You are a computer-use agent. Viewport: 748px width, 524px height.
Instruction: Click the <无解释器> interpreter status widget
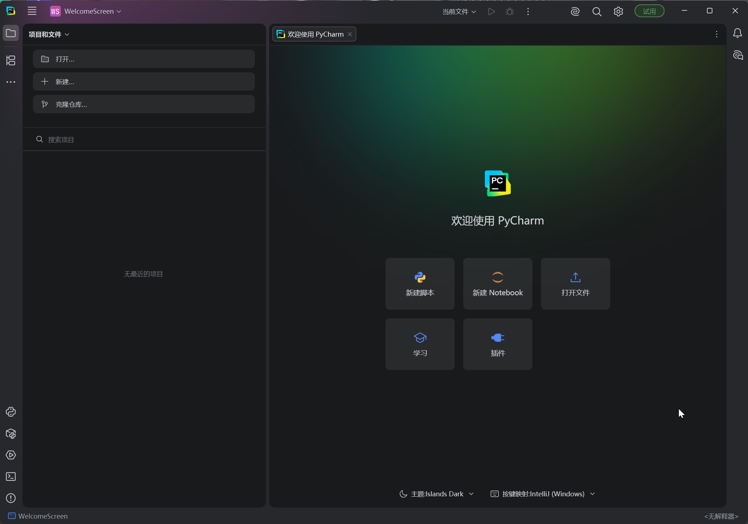point(721,516)
